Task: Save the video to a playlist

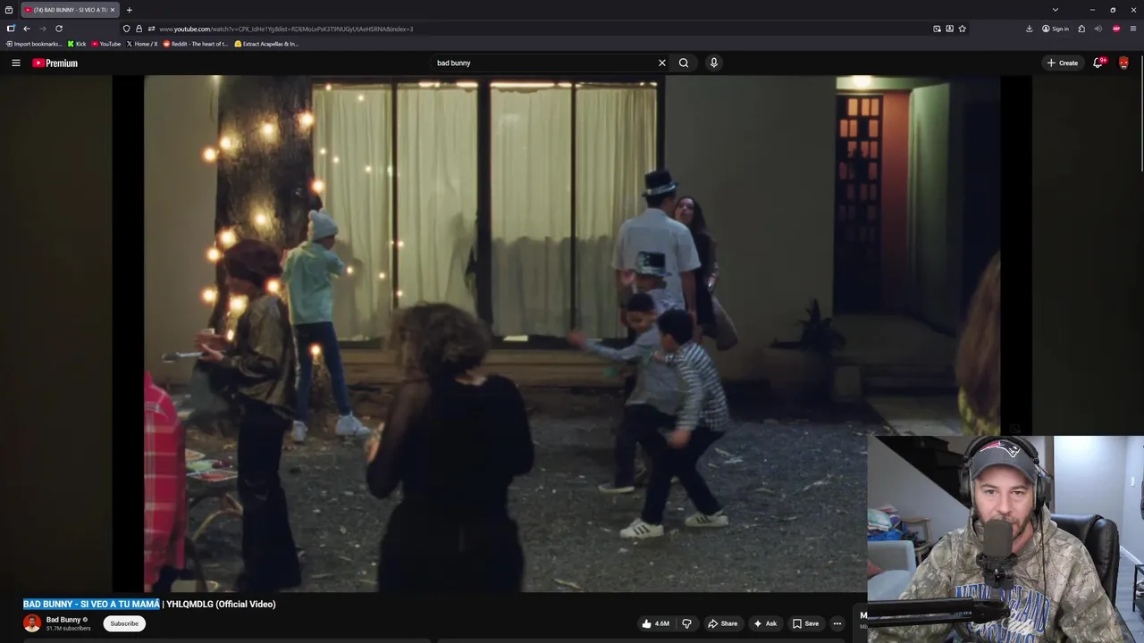Action: coord(805,623)
